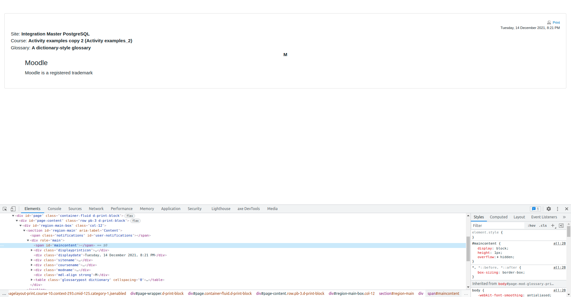Select the displaydate div DOM row
The image size is (571, 297).
coord(233,255)
